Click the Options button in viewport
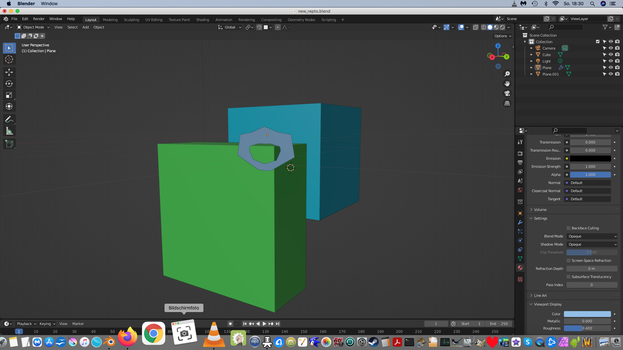623x350 pixels. 503,36
